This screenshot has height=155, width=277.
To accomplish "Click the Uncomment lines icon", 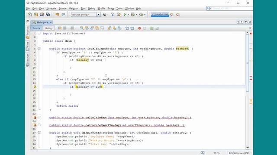I will coord(157,28).
